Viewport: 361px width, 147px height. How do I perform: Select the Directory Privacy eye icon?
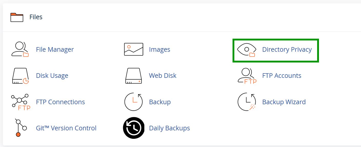click(247, 50)
